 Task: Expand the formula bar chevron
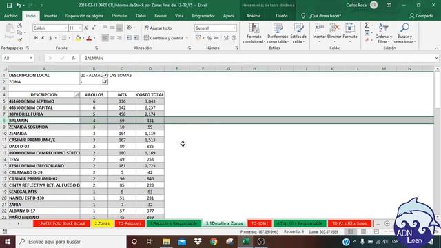coord(436,58)
